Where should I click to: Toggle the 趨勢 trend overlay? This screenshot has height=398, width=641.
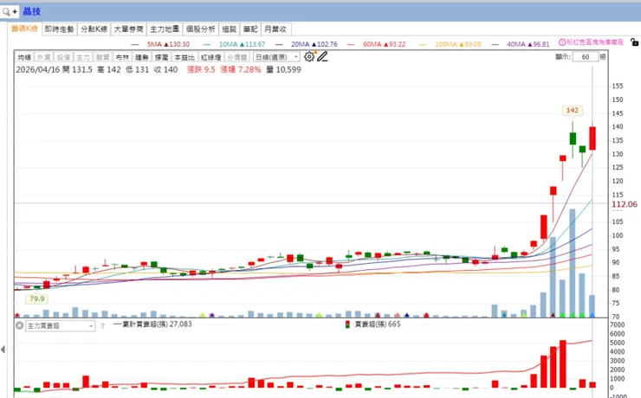(142, 57)
